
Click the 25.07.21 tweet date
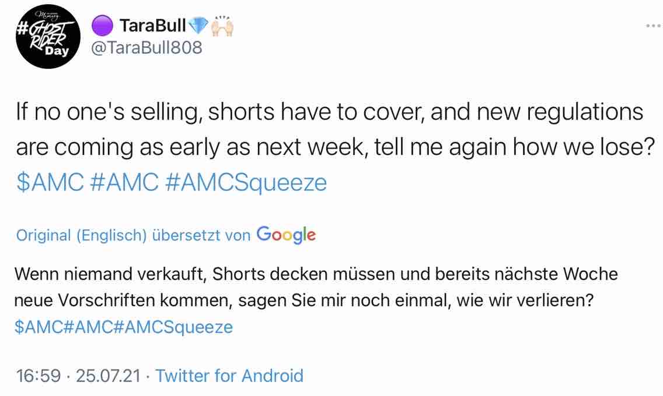click(109, 376)
